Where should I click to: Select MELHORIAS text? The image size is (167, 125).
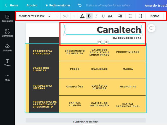[x=128, y=87]
